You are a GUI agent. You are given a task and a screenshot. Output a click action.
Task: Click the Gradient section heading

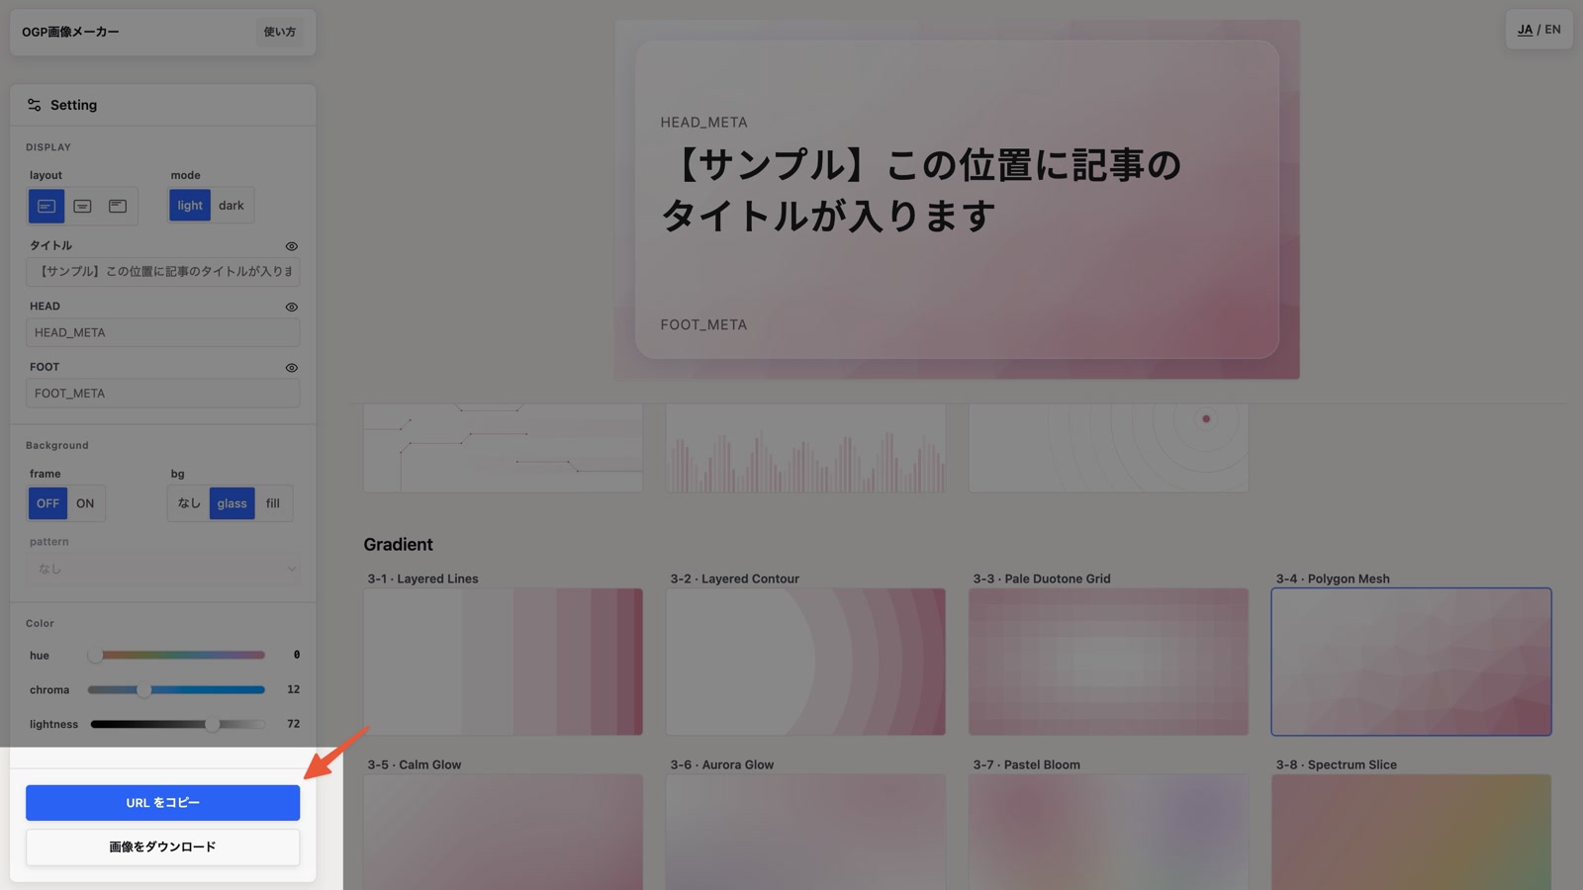[x=398, y=545]
